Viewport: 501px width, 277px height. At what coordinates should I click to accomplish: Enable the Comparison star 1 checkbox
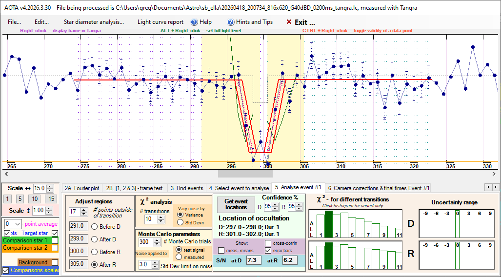(x=55, y=240)
